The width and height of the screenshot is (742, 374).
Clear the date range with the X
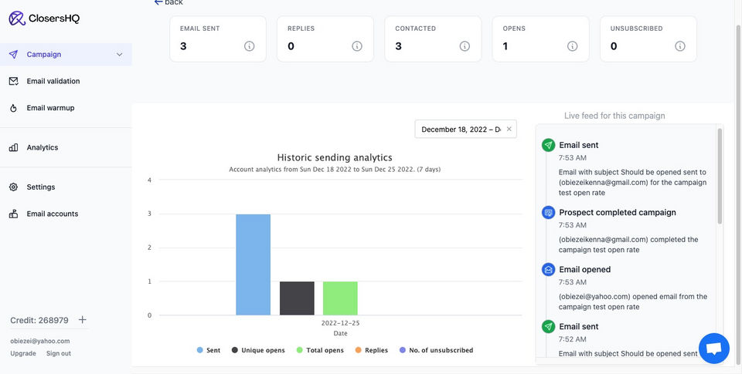(509, 129)
